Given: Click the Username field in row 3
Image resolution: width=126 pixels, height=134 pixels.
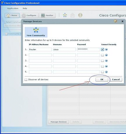Looking at the screenshot, I should tap(64, 61).
